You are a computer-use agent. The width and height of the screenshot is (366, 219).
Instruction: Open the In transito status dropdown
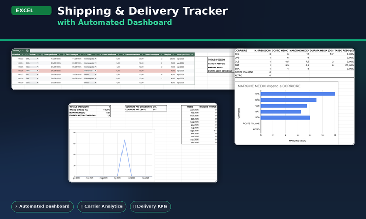coord(95,71)
